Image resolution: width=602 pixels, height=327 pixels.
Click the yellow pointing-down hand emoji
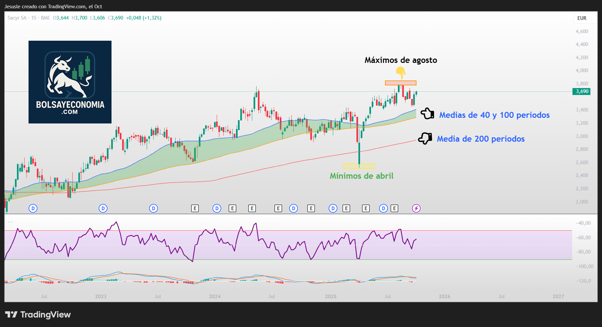401,72
